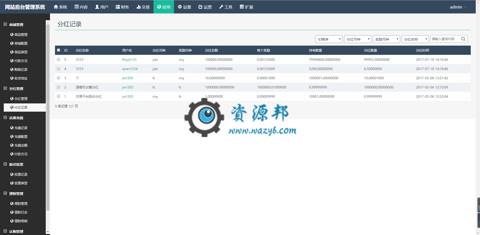Click globe icon beside 投票类型

coord(12,183)
